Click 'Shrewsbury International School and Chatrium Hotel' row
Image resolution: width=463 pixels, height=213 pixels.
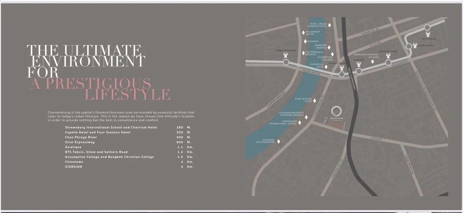(x=129, y=127)
